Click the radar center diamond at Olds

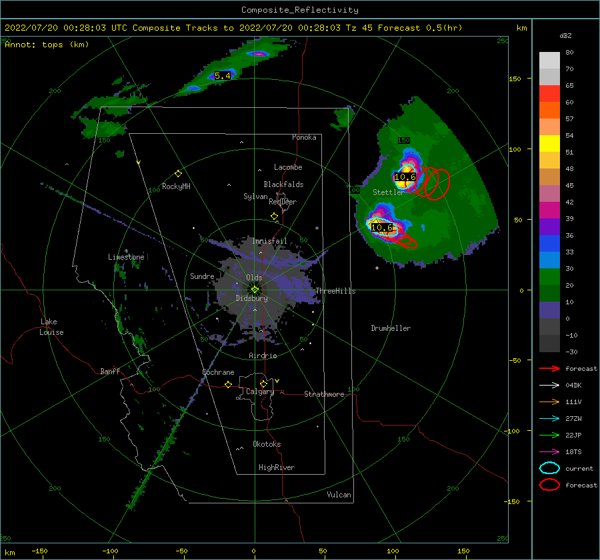[255, 290]
